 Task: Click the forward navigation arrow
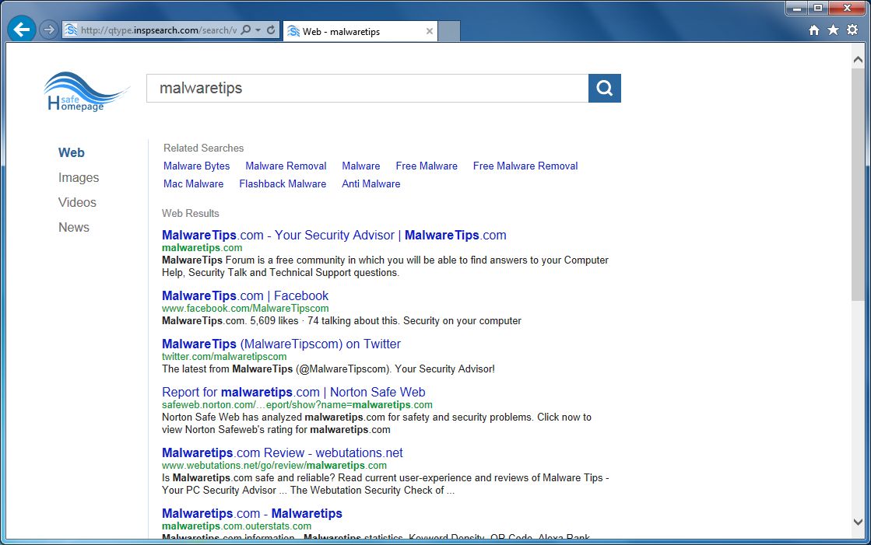click(48, 29)
